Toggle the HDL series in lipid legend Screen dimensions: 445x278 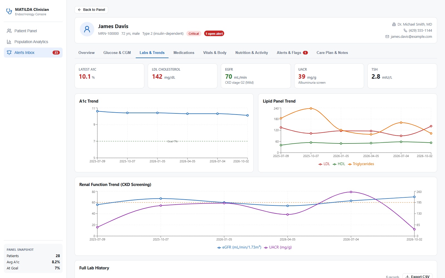pos(339,164)
